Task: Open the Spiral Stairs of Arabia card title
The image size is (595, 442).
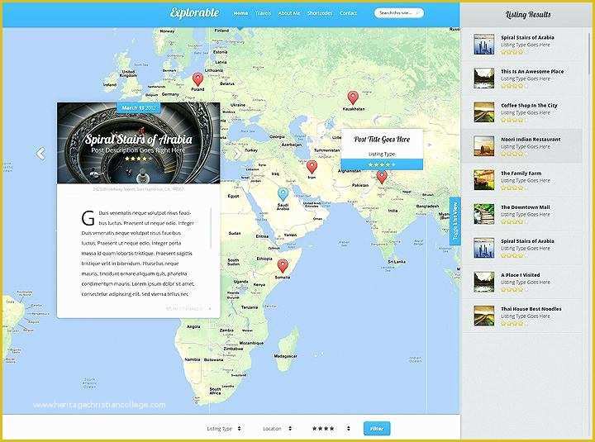Action: [x=138, y=140]
